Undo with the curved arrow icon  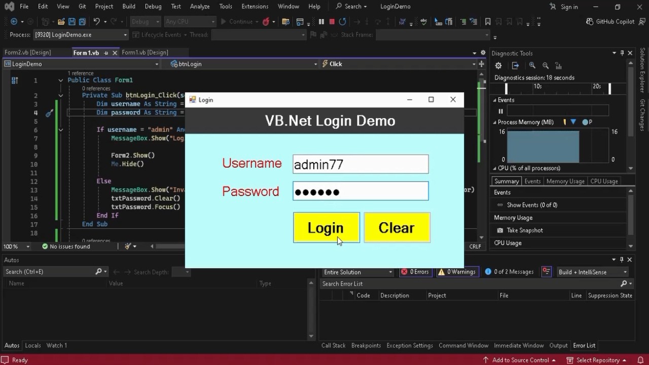pos(96,22)
